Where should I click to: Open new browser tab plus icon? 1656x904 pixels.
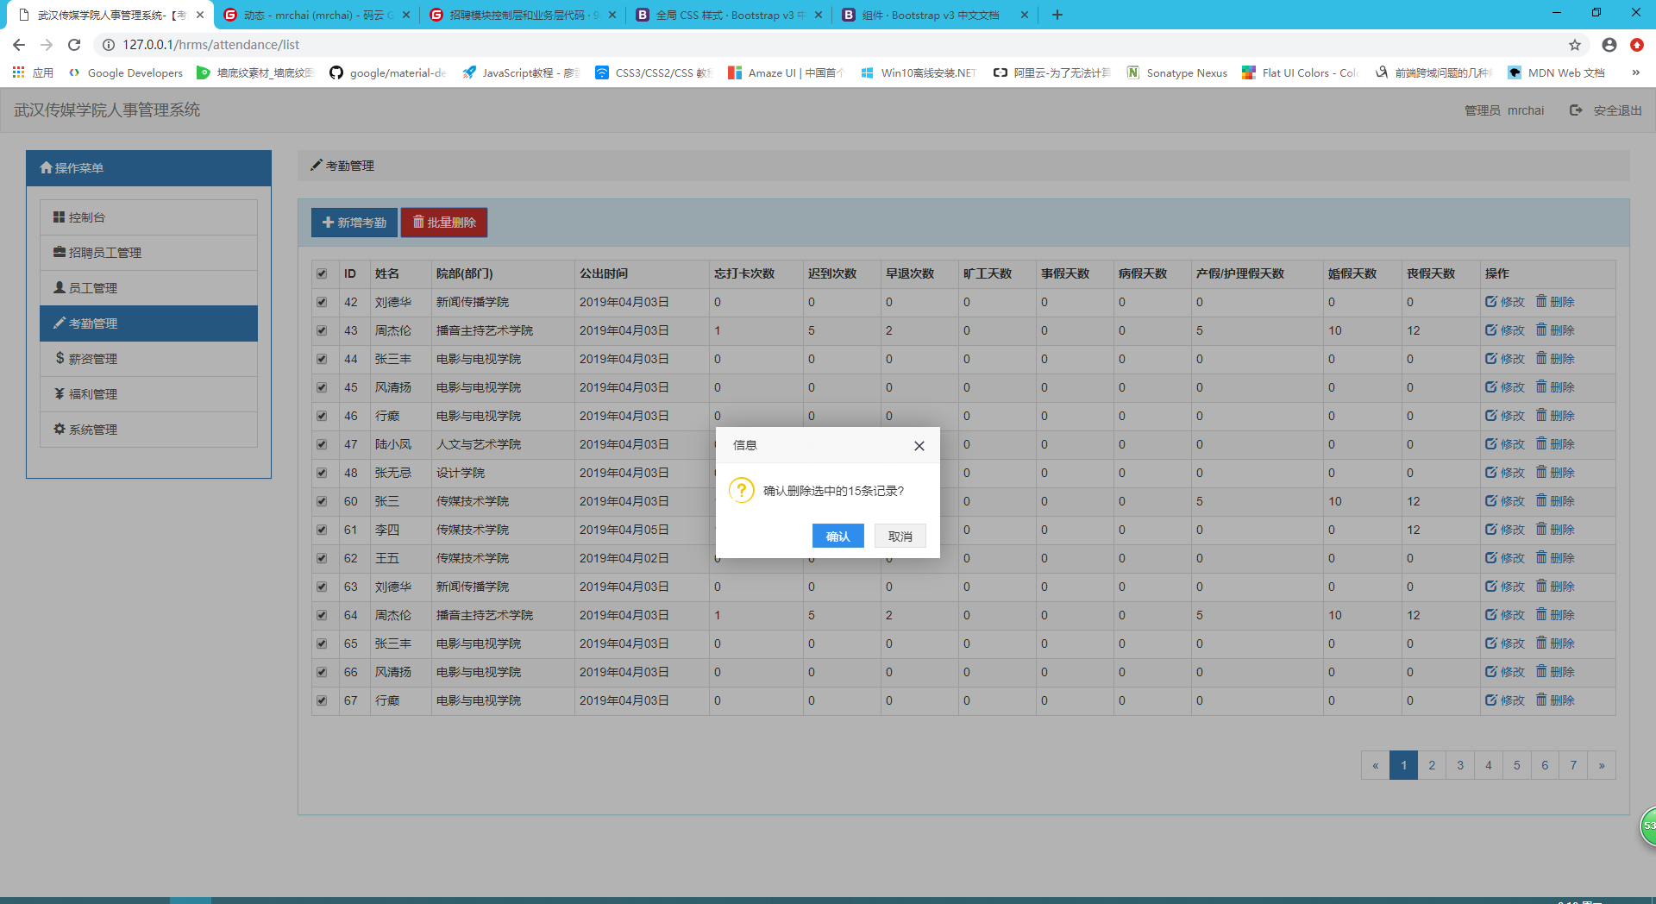coord(1057,15)
